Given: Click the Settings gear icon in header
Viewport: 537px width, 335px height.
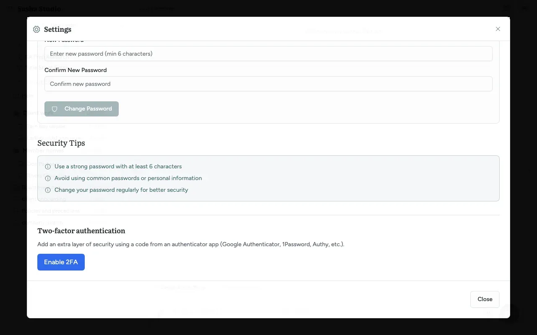Looking at the screenshot, I should [x=36, y=29].
